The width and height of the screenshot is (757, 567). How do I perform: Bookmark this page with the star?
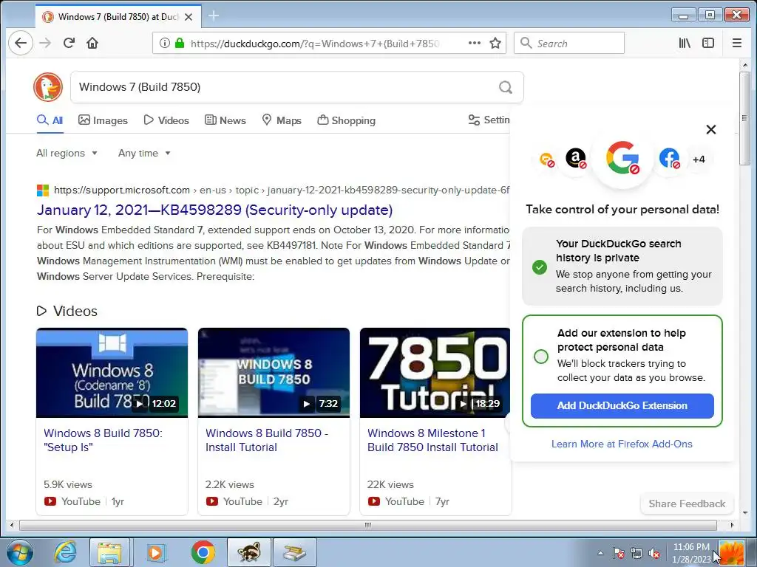point(495,44)
